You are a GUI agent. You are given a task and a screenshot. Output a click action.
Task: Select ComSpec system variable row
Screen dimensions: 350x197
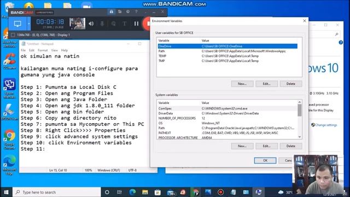(x=227, y=108)
